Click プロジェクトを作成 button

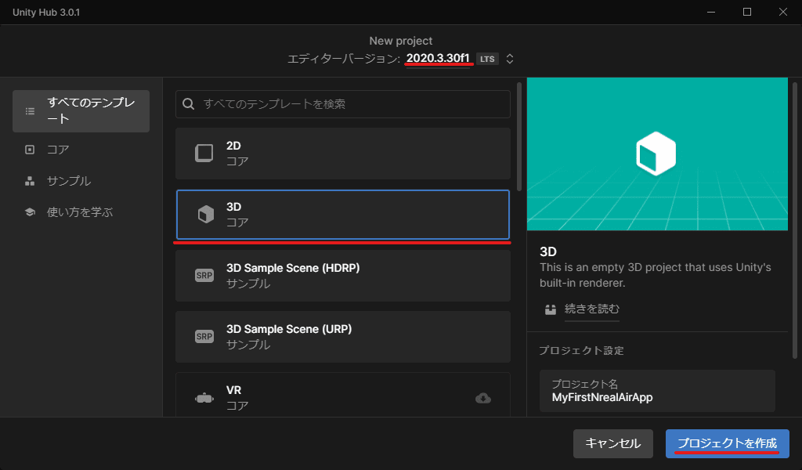(x=727, y=443)
